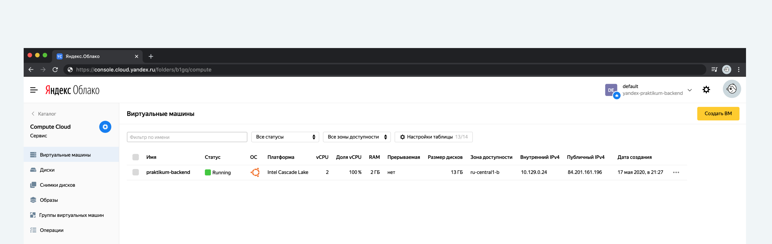The height and width of the screenshot is (244, 772).
Task: Click the blue Compute Cloud service icon
Action: pyautogui.click(x=105, y=127)
